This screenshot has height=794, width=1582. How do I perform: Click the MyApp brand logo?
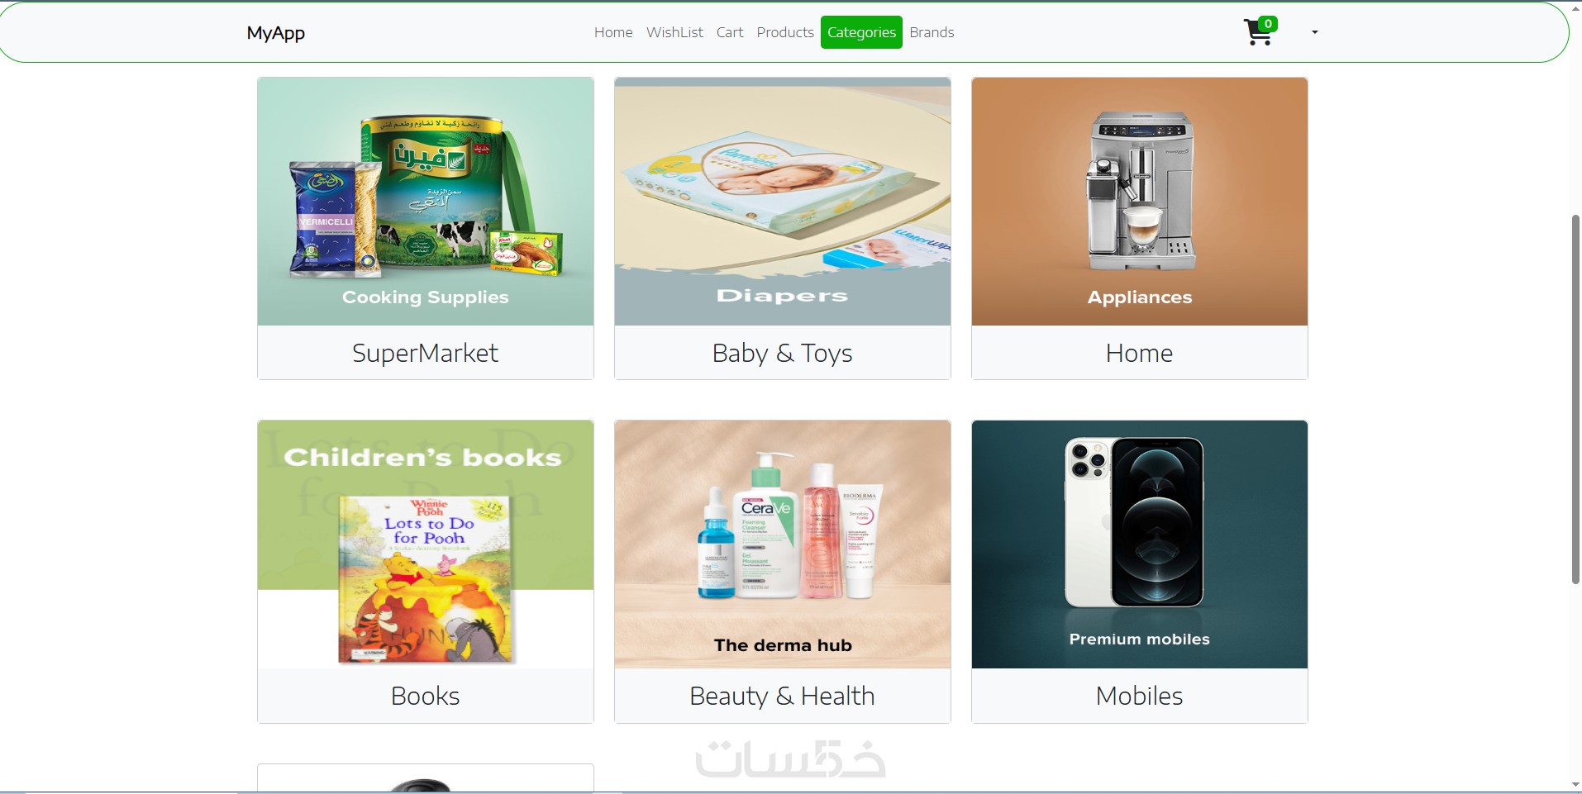pyautogui.click(x=276, y=33)
